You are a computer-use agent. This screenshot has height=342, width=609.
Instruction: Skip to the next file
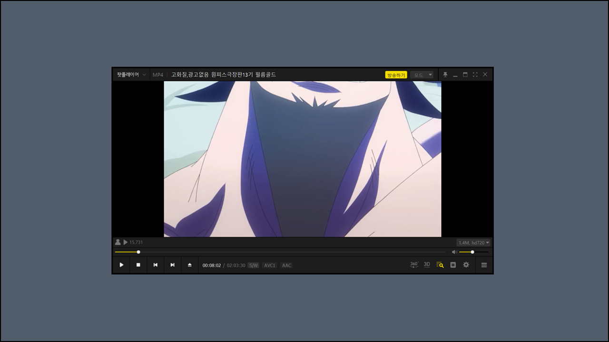tap(173, 265)
